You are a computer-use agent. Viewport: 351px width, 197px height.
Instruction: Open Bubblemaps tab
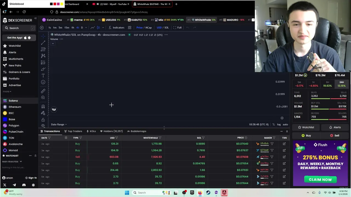pos(137,131)
